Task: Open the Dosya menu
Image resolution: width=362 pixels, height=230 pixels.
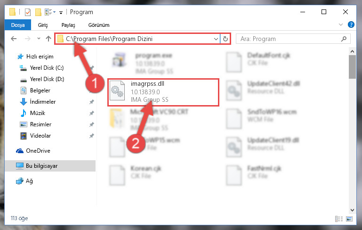Action: (x=18, y=25)
